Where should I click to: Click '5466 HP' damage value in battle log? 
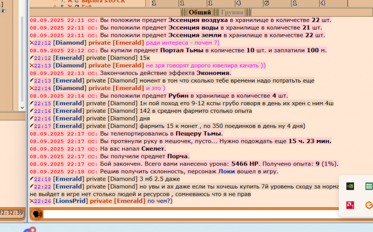click(x=245, y=164)
